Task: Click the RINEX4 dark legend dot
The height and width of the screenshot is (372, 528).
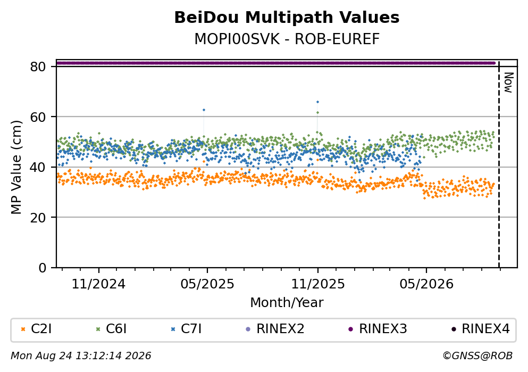Action: tap(453, 329)
